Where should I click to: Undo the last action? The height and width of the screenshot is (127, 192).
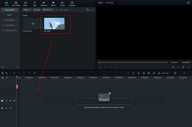(14, 73)
